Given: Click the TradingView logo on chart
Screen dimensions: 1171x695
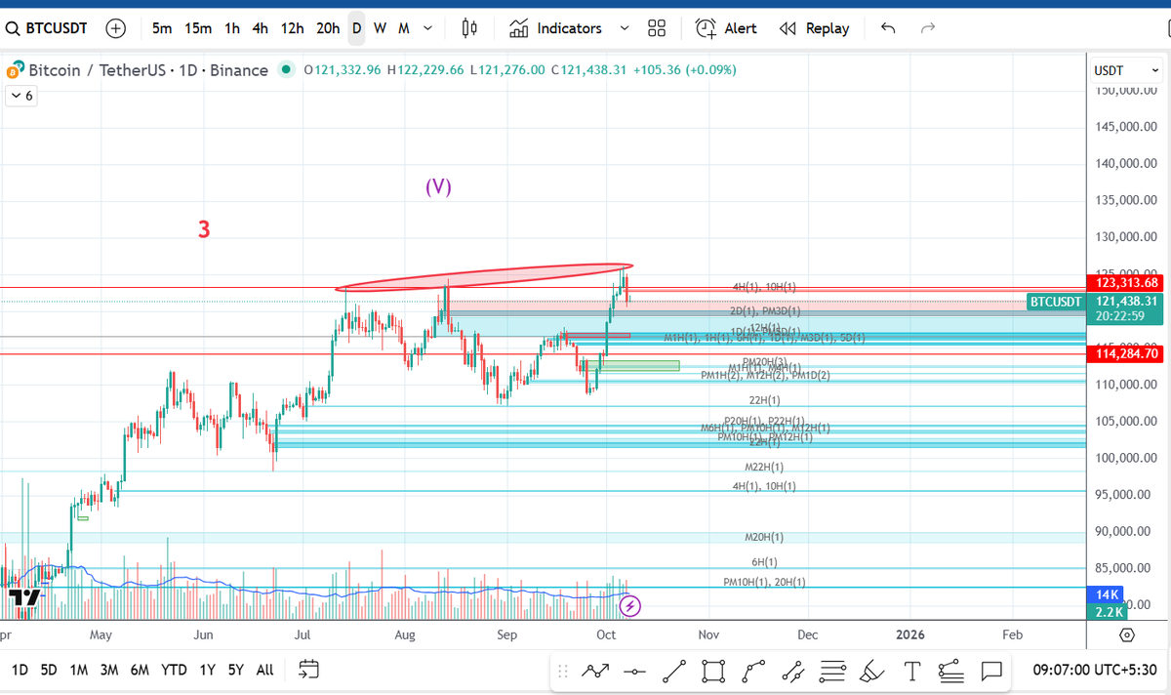Looking at the screenshot, I should pyautogui.click(x=23, y=597).
